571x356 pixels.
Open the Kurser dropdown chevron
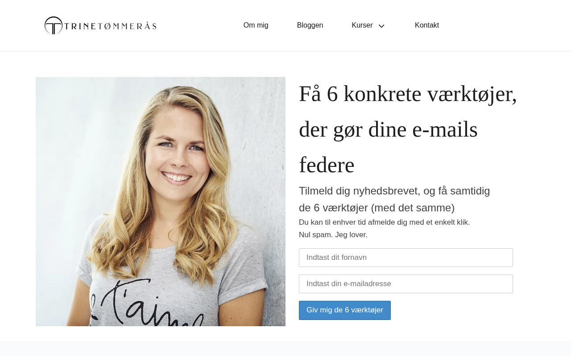tap(381, 26)
